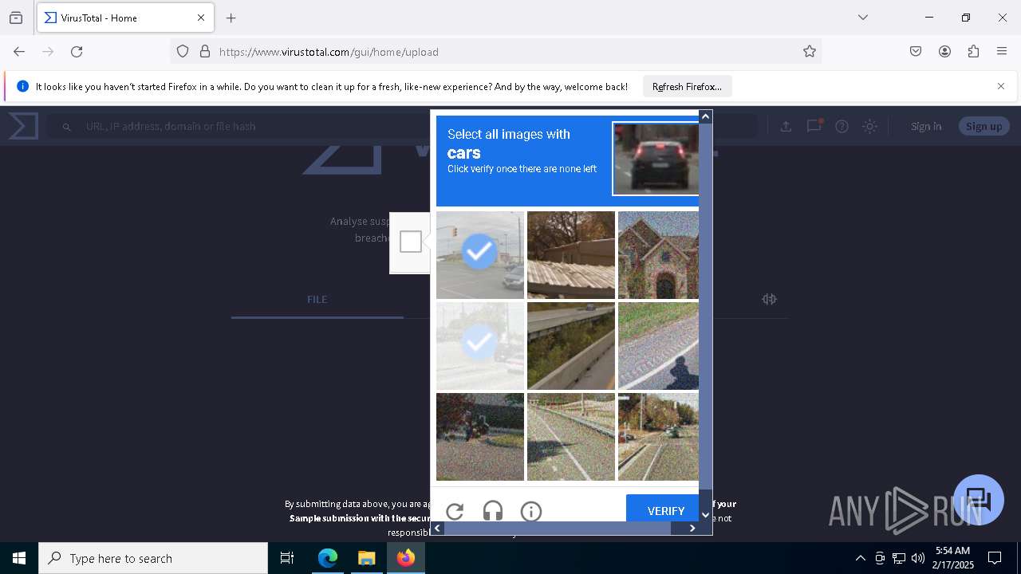This screenshot has height=574, width=1021.
Task: Launch Microsoft Edge from taskbar
Action: coord(328,558)
